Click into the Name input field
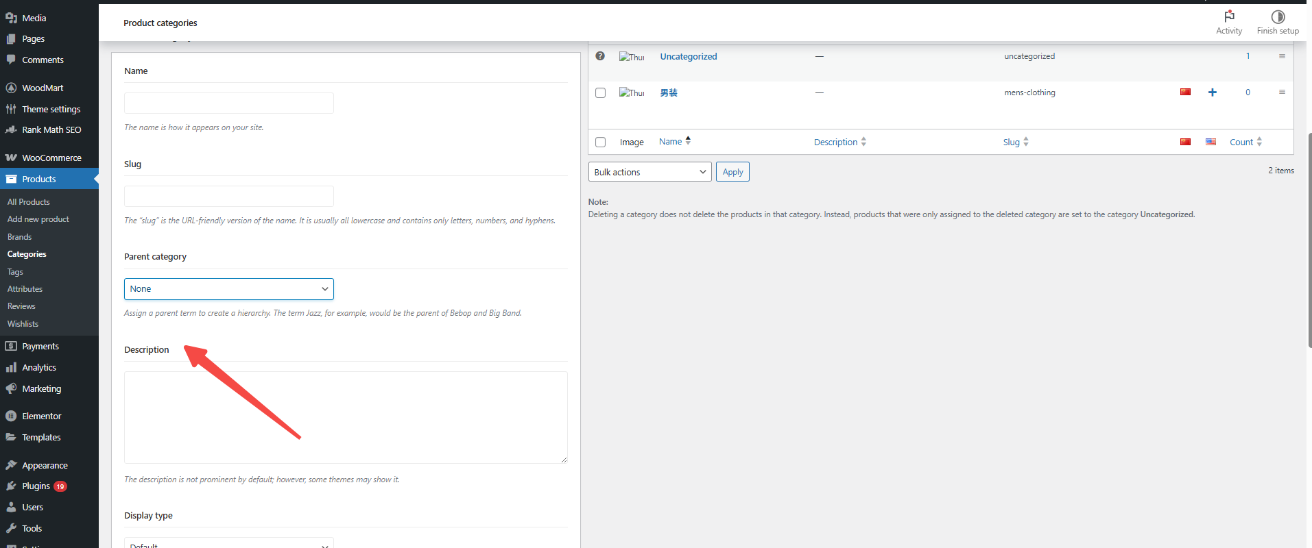 coord(228,103)
